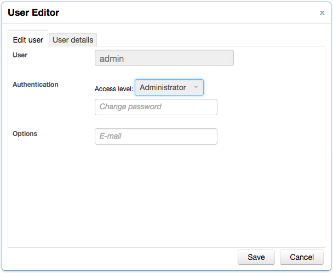Select the Edit user tab
The width and height of the screenshot is (333, 273).
pos(28,39)
